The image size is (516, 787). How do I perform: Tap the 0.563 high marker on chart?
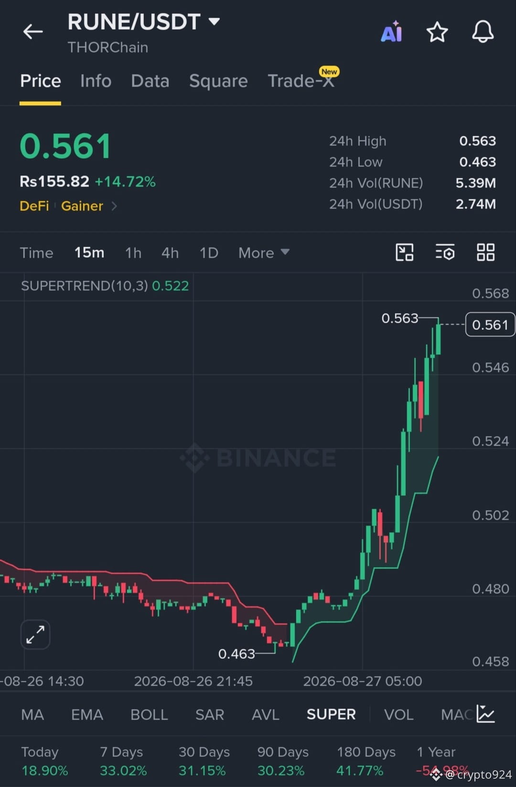(x=399, y=318)
